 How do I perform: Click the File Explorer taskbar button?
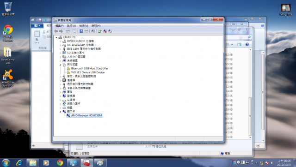(x=33, y=163)
